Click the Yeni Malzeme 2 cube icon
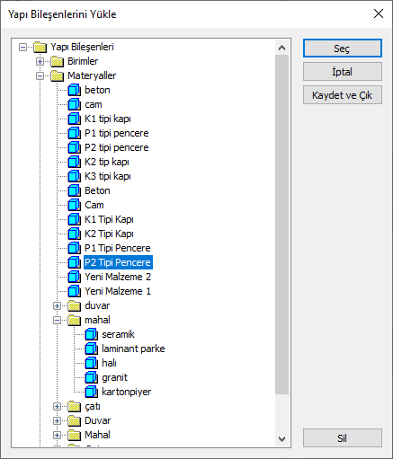393x459 pixels. (74, 277)
